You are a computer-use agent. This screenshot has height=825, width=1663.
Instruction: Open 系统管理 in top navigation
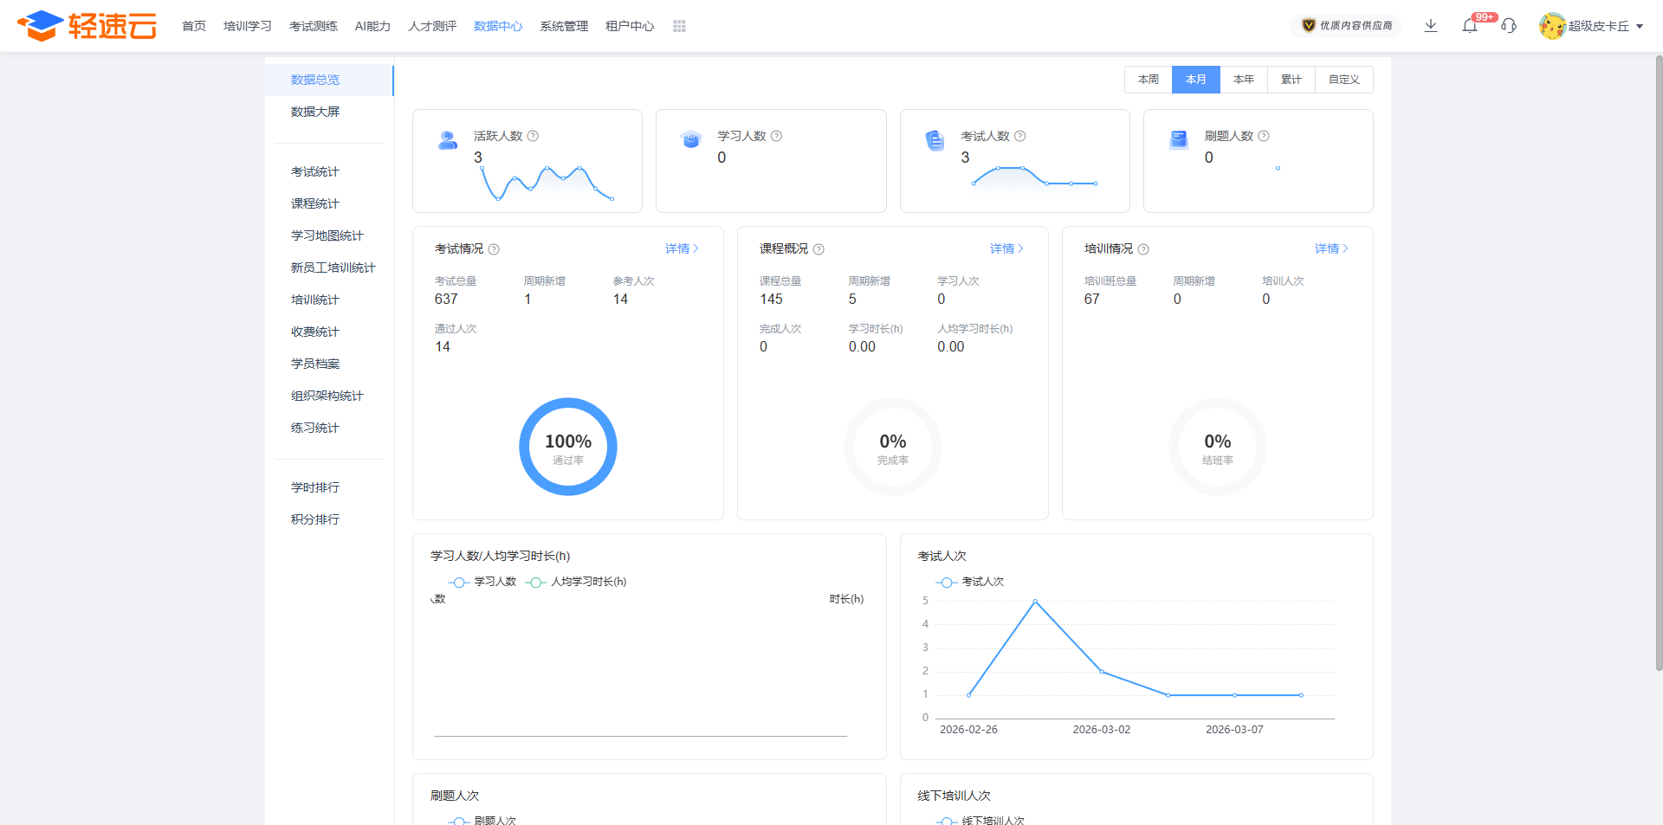[564, 26]
